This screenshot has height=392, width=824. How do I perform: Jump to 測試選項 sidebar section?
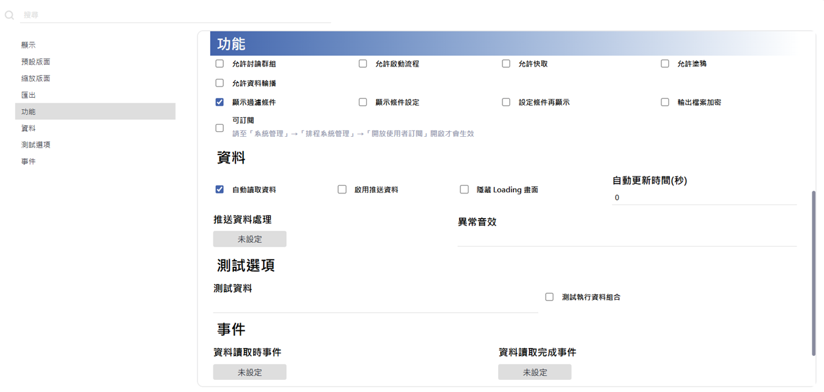(x=35, y=145)
